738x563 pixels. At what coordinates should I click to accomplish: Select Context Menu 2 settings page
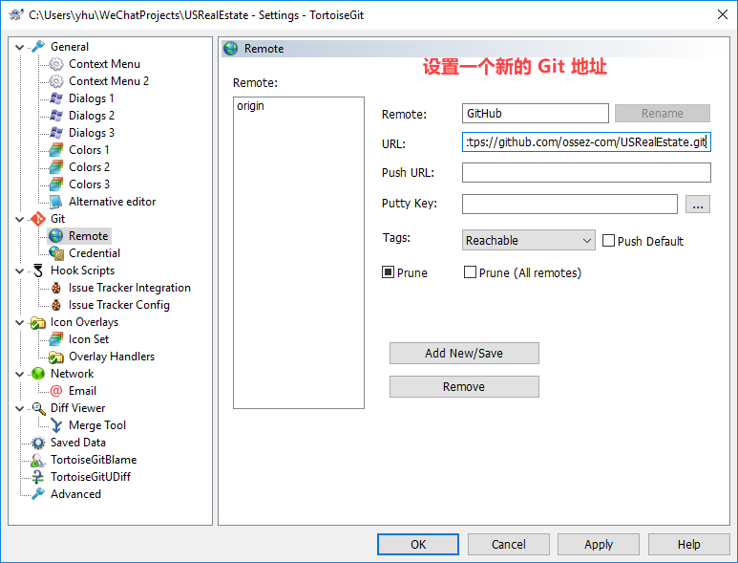pos(109,81)
